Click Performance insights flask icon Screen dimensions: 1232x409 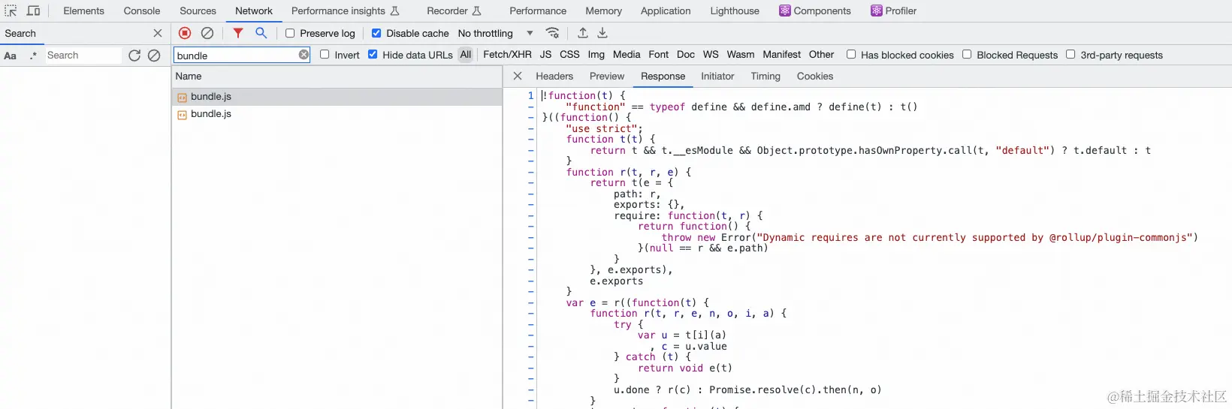point(395,11)
